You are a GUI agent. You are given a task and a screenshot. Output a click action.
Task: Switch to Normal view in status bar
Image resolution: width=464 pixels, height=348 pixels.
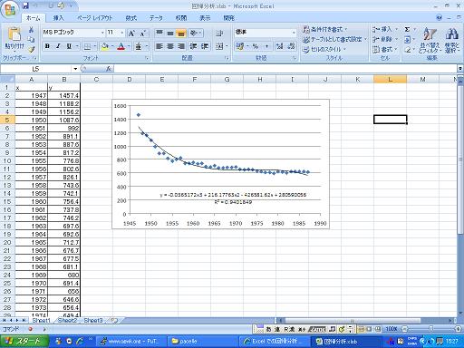pyautogui.click(x=361, y=329)
